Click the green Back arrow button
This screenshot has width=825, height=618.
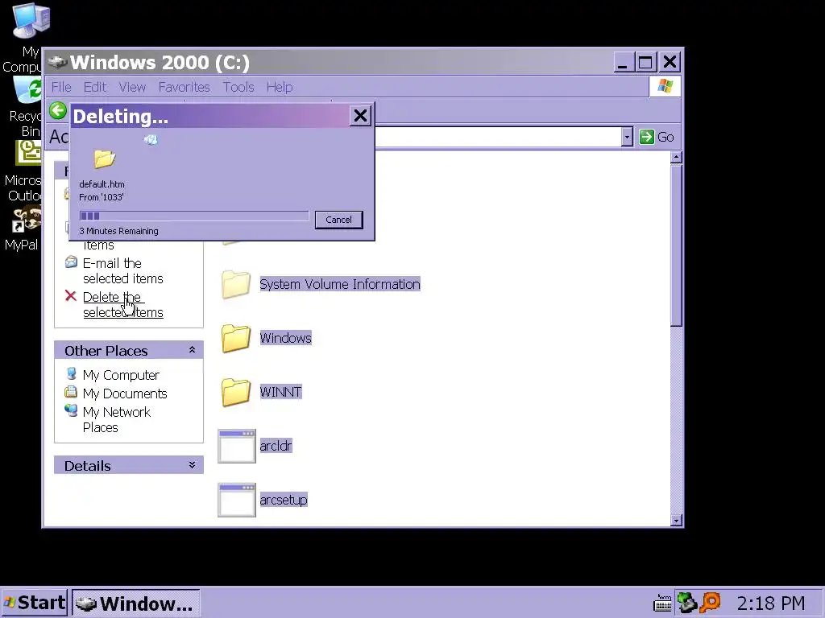click(x=58, y=111)
